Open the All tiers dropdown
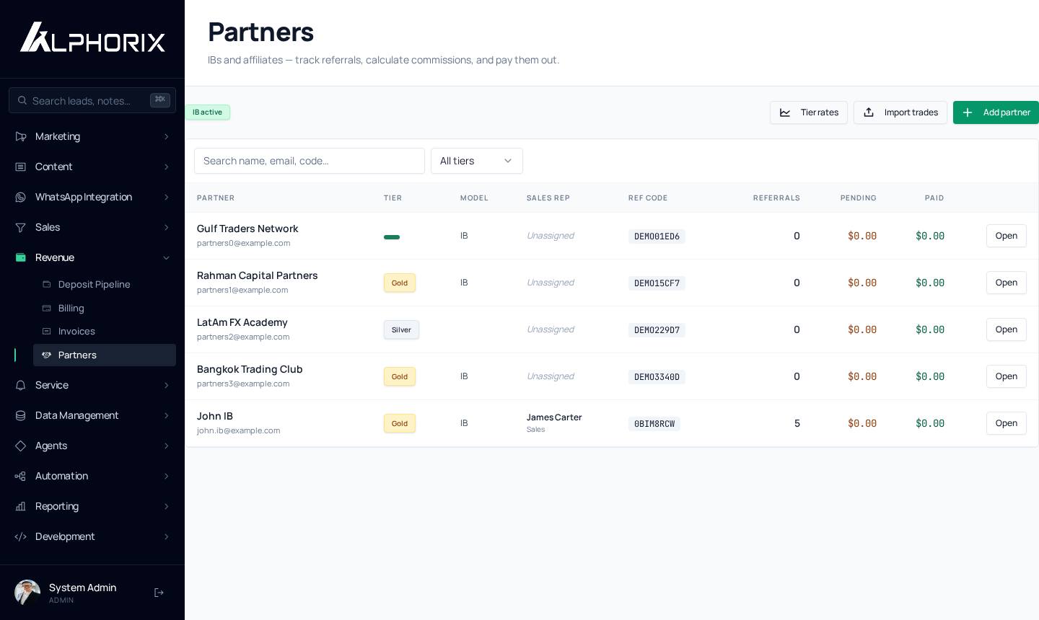Screen dimensions: 1039x620 coord(477,161)
